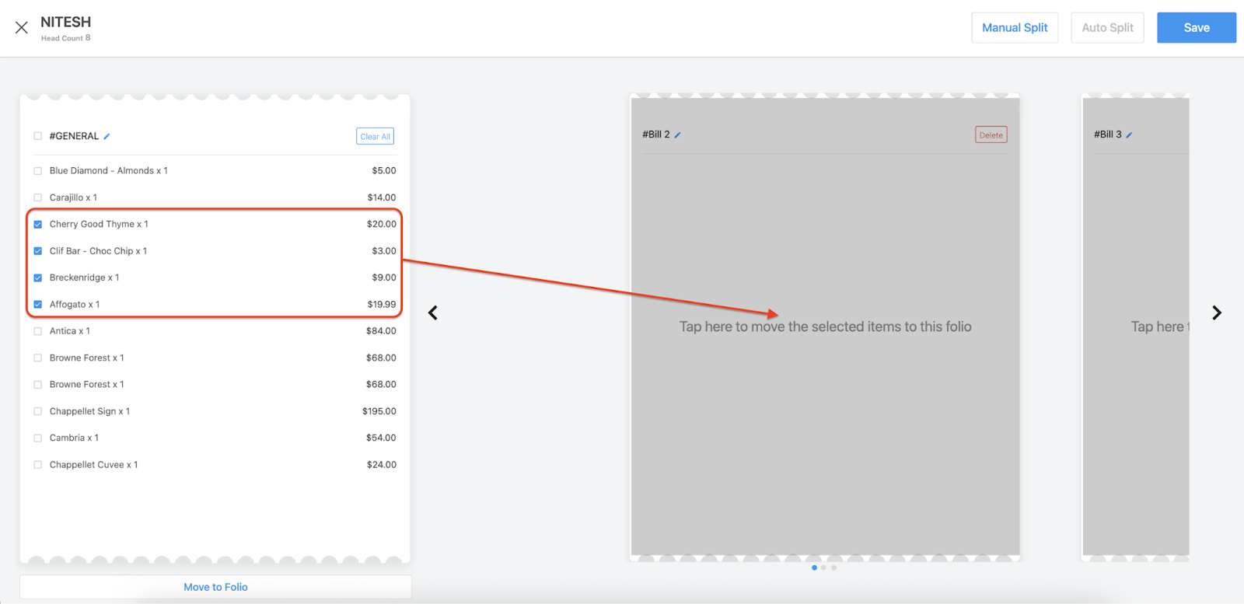This screenshot has height=604, width=1244.
Task: Click the Clear All button
Action: (x=375, y=137)
